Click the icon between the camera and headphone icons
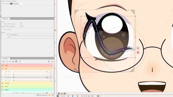Screen dimensions: 173x97 coord(62,93)
